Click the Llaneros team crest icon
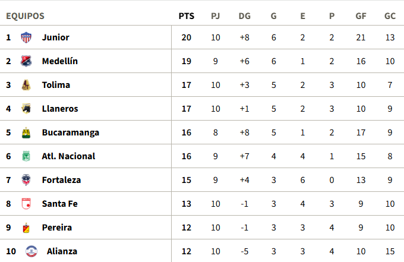Image resolution: width=404 pixels, height=262 pixels. pos(26,109)
